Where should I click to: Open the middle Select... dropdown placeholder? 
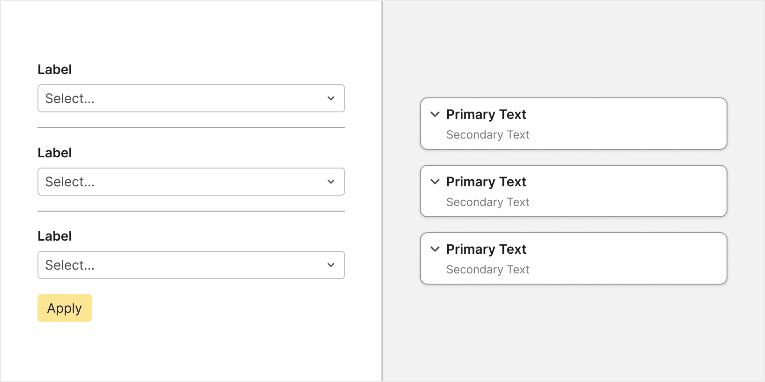(x=70, y=182)
